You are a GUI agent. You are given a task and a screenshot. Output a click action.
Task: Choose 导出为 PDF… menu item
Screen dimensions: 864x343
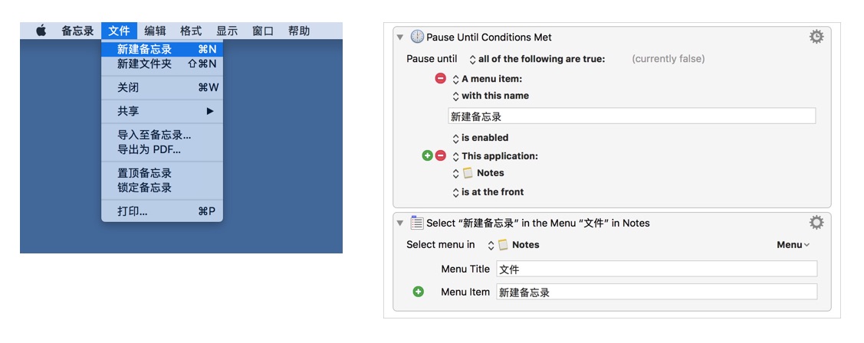149,149
